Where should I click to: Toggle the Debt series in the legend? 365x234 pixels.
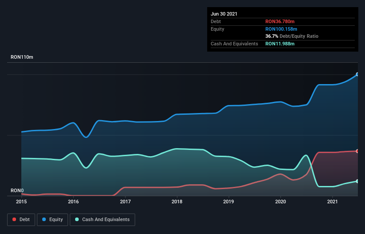[21, 220]
